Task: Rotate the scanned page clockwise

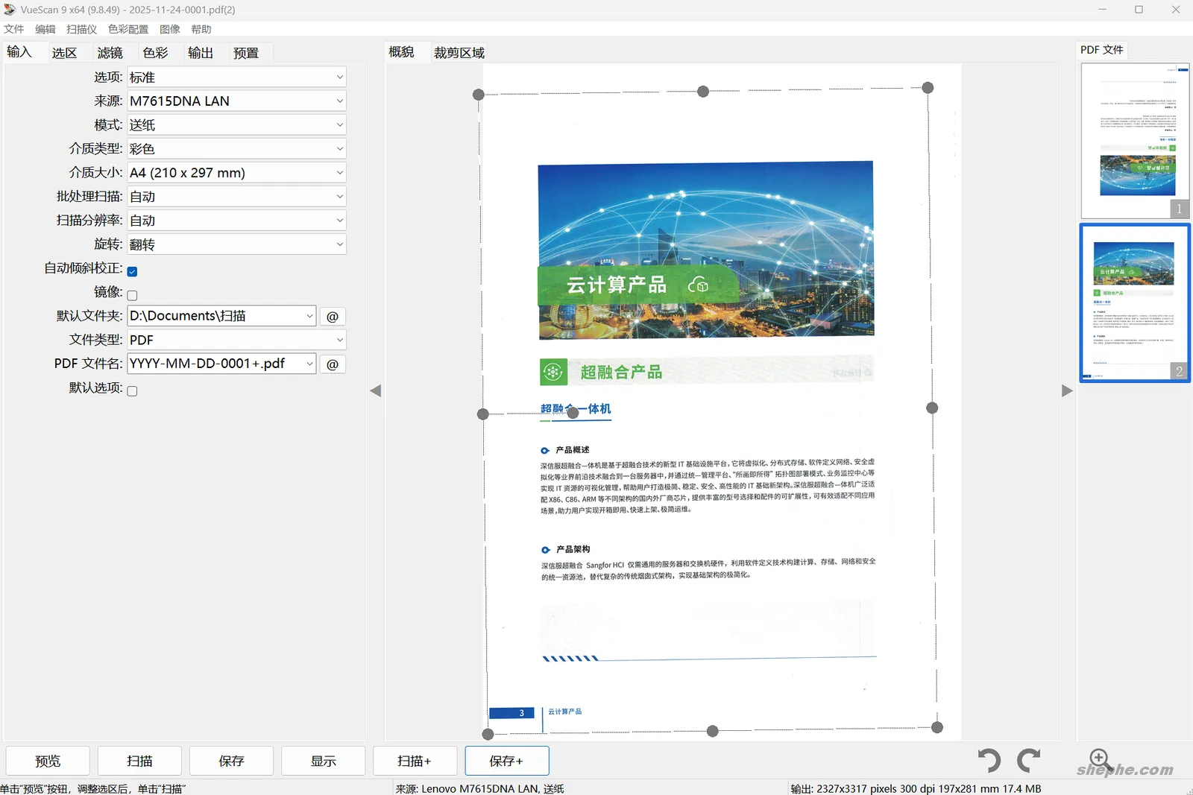Action: coord(1030,760)
